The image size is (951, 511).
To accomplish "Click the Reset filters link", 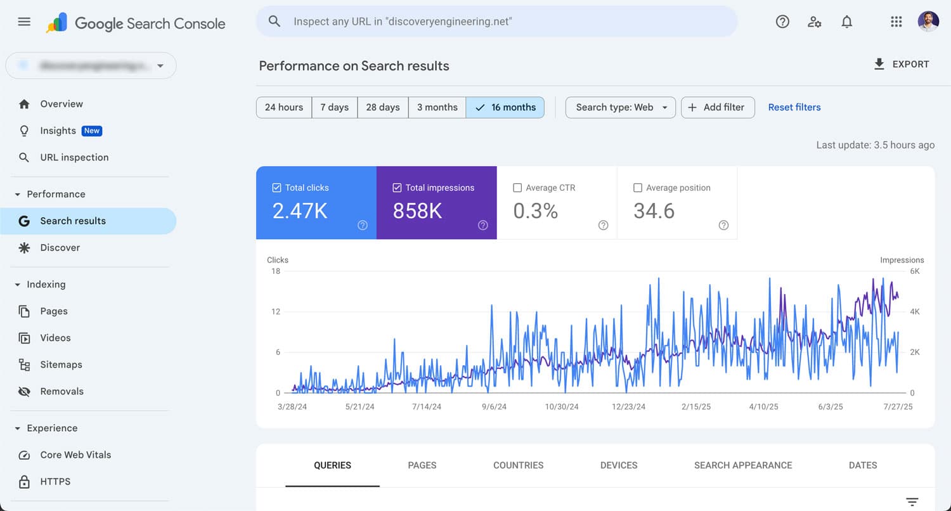I will [x=794, y=107].
